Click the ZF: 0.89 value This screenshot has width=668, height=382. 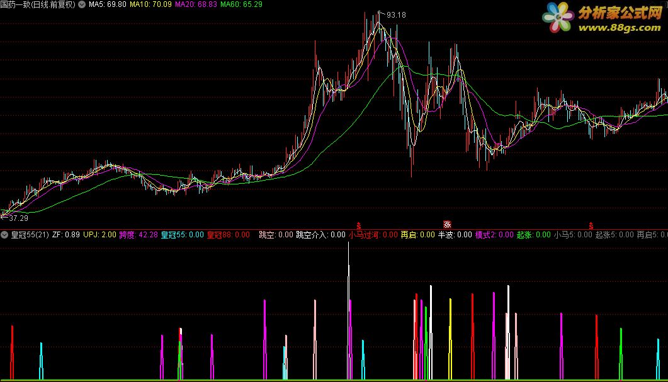pyautogui.click(x=66, y=235)
